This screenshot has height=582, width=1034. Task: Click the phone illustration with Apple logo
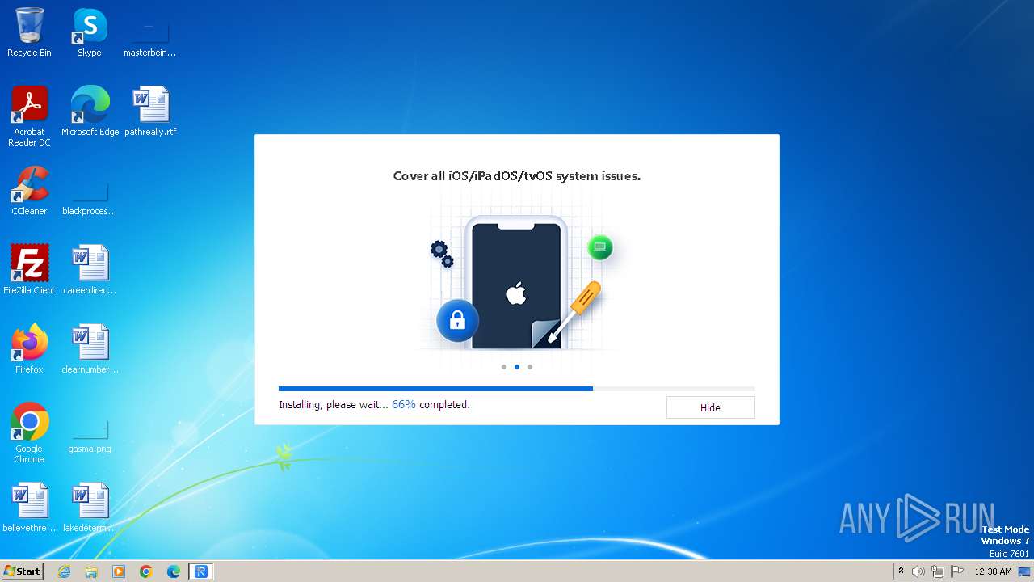point(516,283)
